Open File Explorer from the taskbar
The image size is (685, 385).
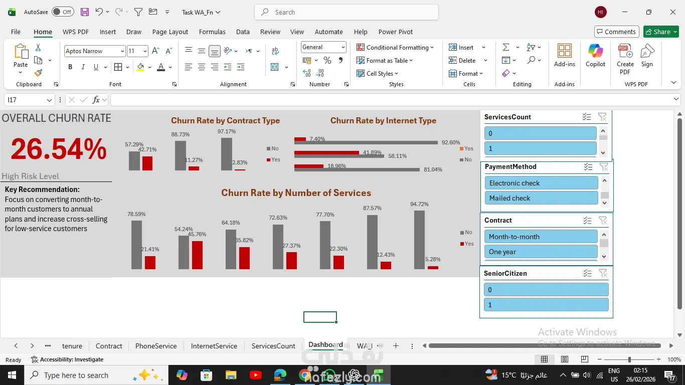[231, 375]
